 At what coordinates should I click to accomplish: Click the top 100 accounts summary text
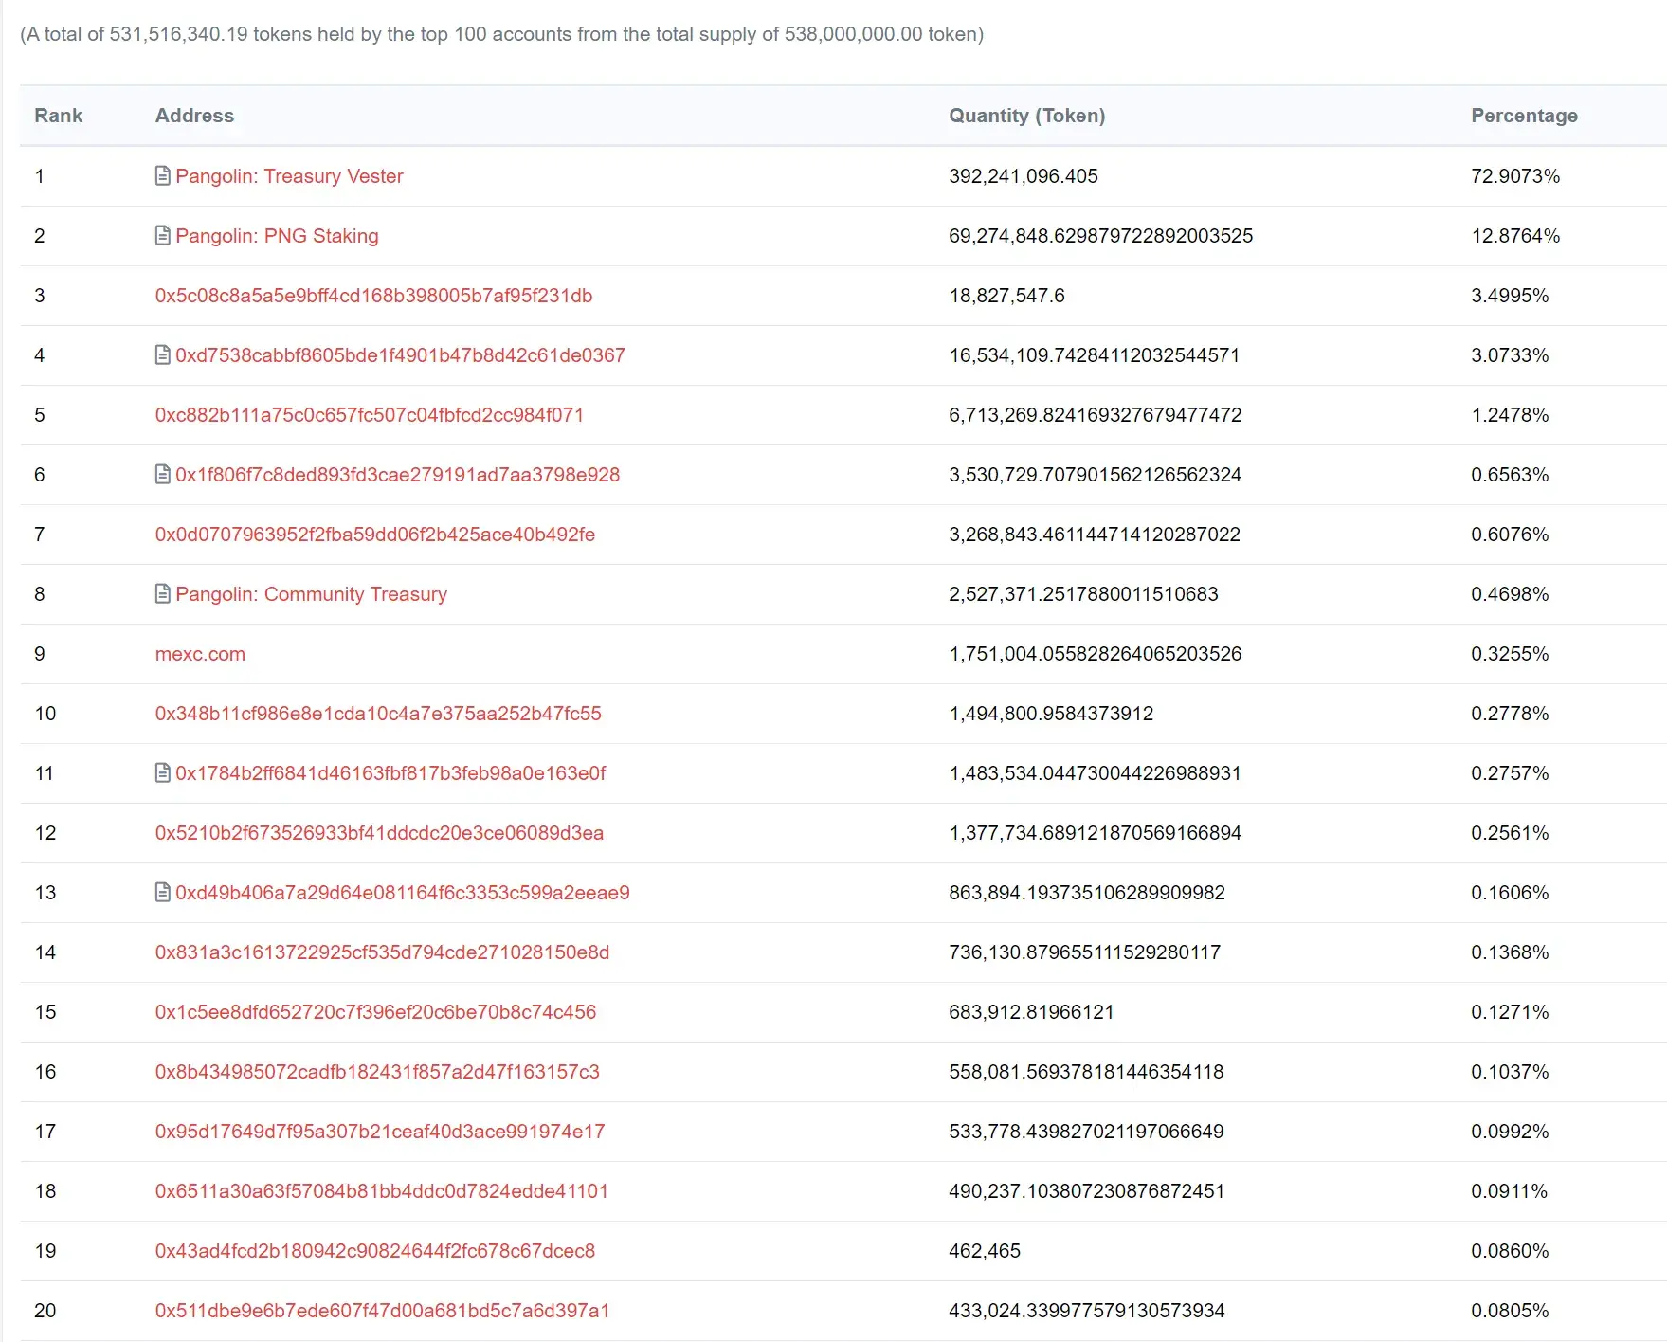[502, 35]
